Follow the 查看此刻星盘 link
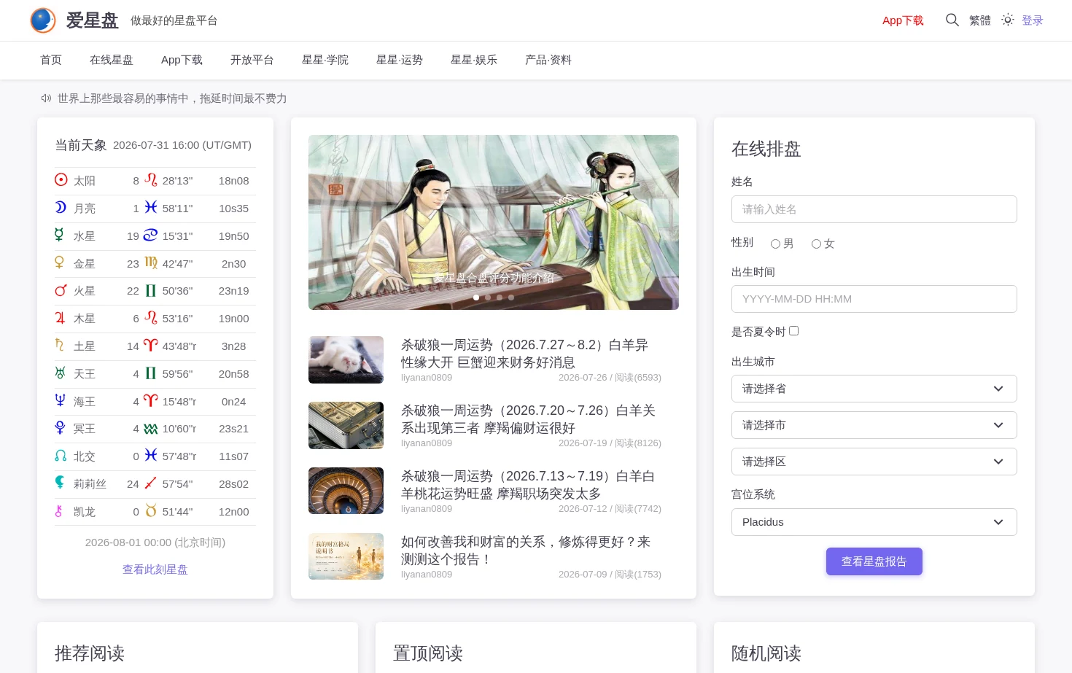 (x=155, y=569)
